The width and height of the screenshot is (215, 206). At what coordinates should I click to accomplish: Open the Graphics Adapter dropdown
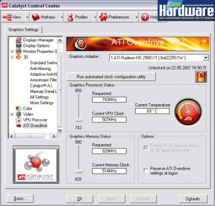pyautogui.click(x=206, y=58)
